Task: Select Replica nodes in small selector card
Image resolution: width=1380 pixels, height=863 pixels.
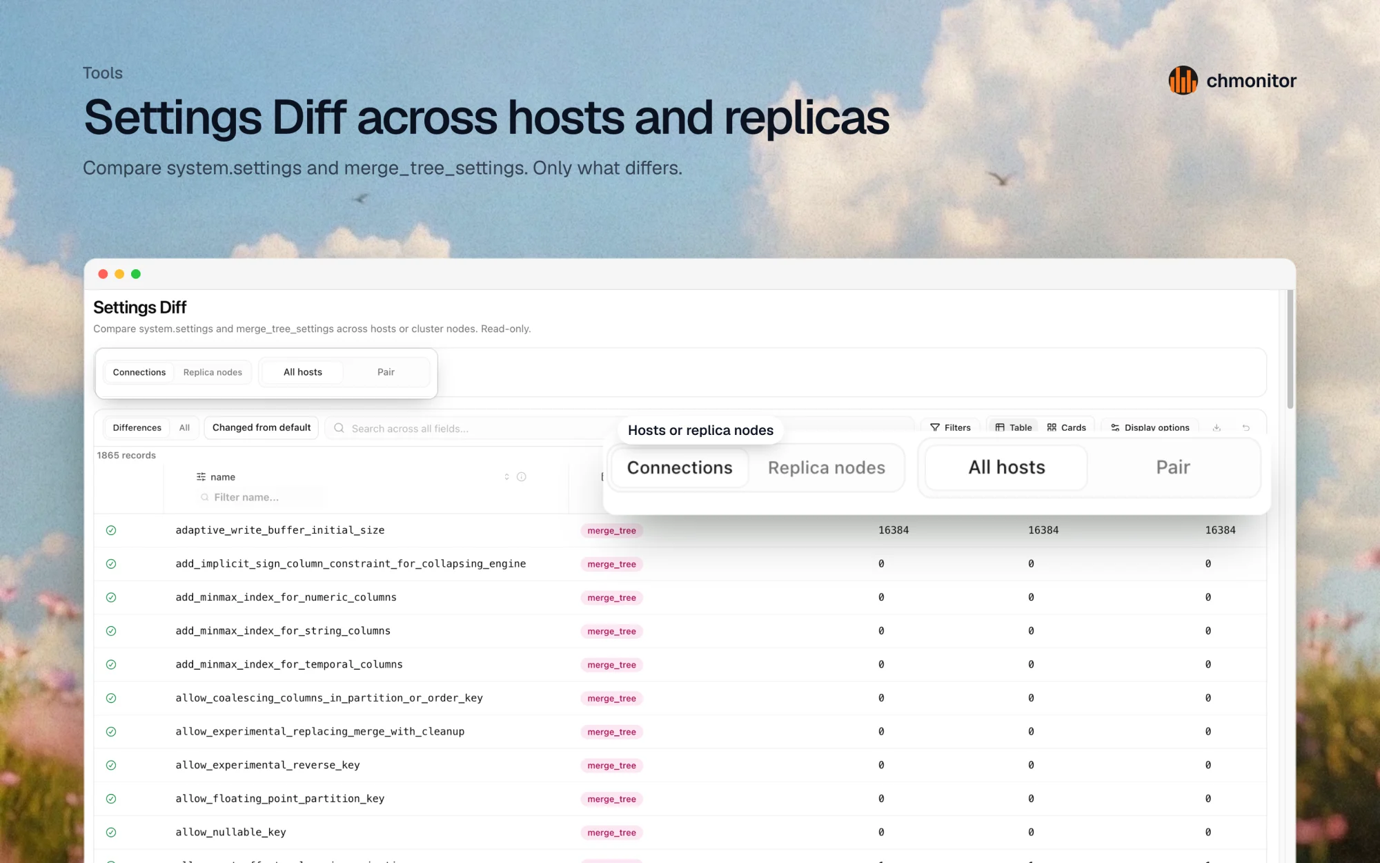Action: point(213,372)
